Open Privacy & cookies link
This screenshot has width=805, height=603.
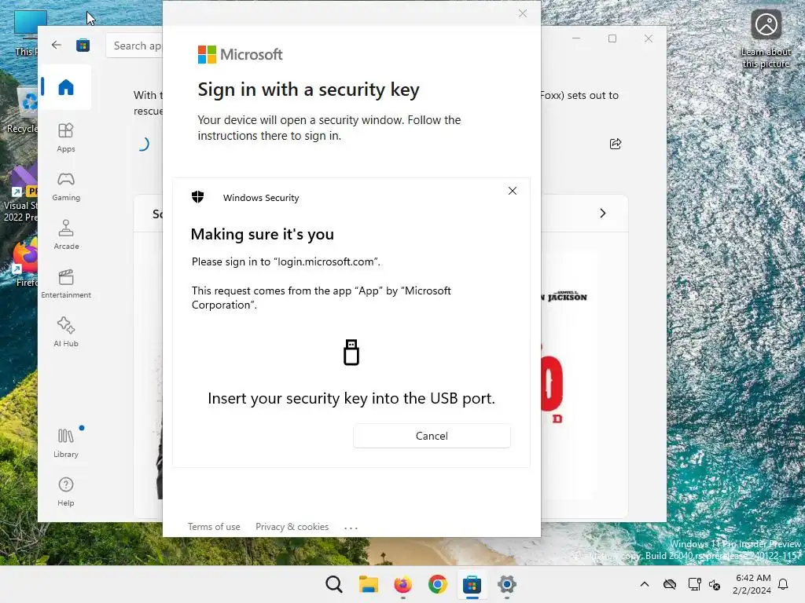(x=292, y=527)
